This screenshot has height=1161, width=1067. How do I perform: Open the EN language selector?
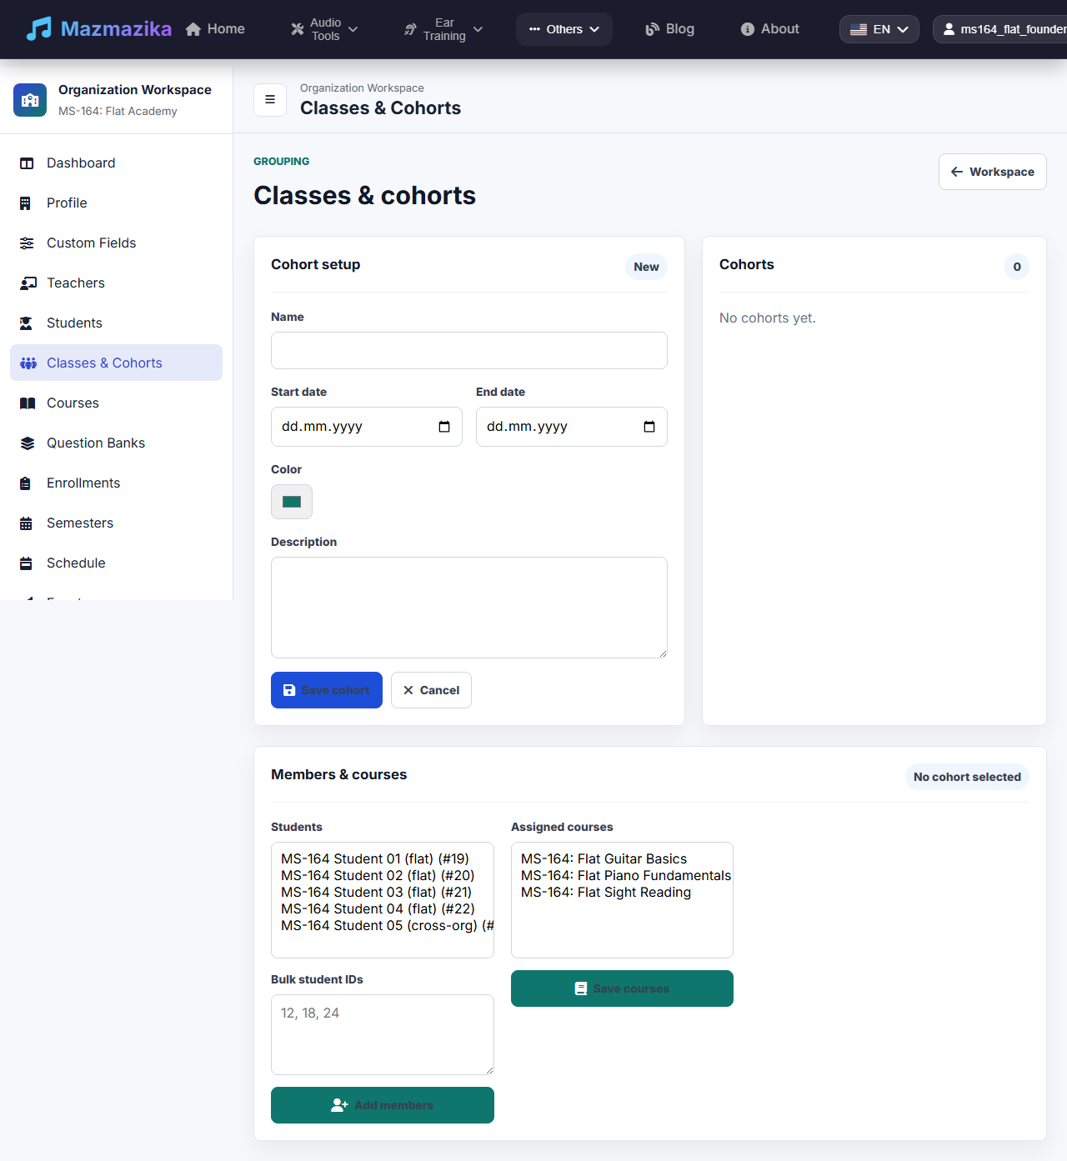coord(879,29)
